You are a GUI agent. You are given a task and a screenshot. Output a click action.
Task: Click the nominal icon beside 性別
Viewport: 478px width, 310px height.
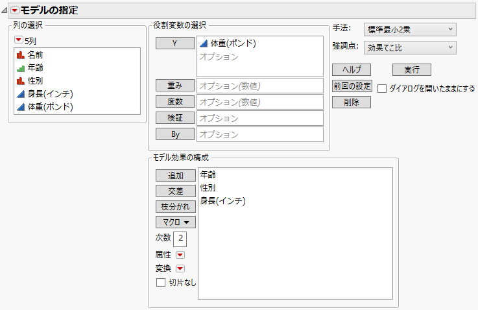(20, 81)
